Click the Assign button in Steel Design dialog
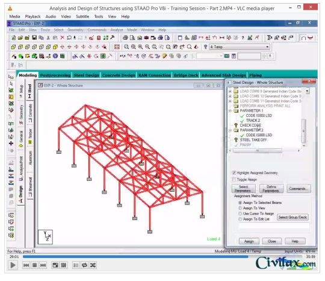325x281 pixels. (249, 241)
